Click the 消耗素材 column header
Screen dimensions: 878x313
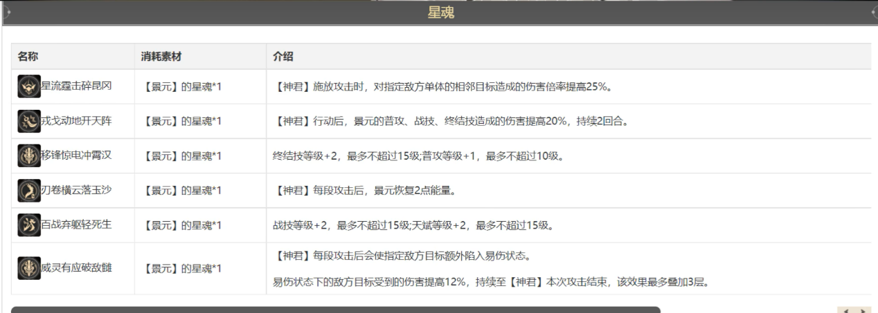(161, 56)
